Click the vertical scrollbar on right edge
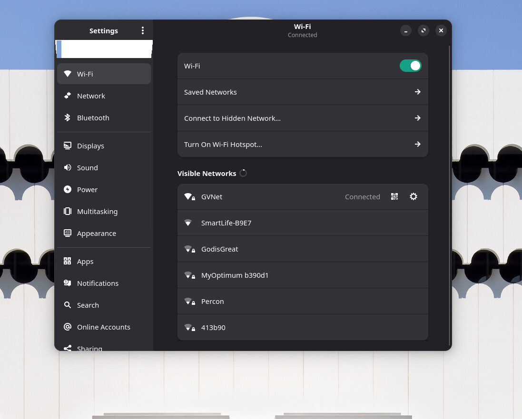This screenshot has height=419, width=522. coord(449,190)
